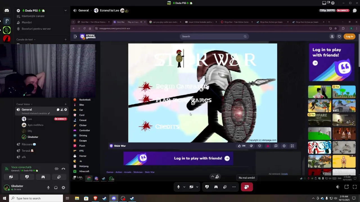Screen dimensions: 360x202
Task: Deafen with headphones icon in user panel
Action: [x=56, y=188]
